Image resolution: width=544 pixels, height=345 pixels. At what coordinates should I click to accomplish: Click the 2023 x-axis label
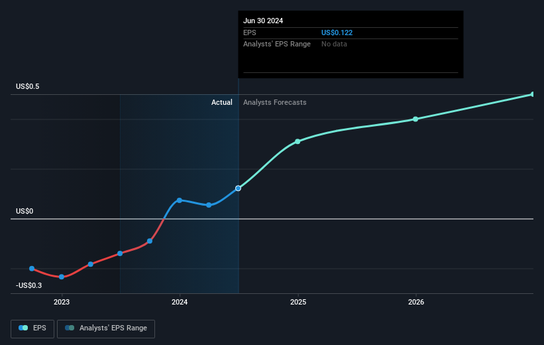[62, 303]
